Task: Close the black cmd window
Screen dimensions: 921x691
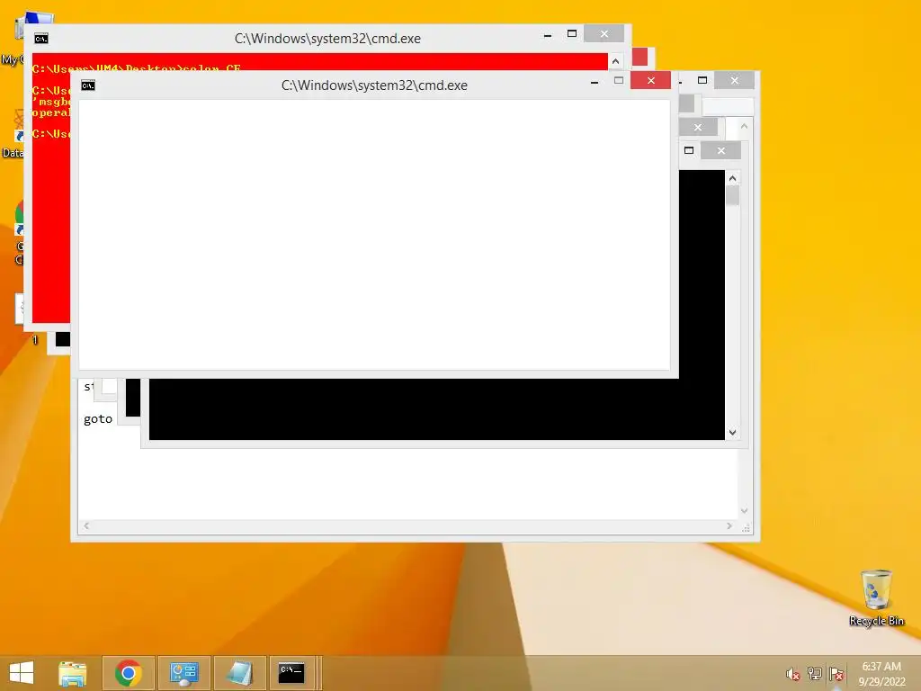Action: pos(720,151)
